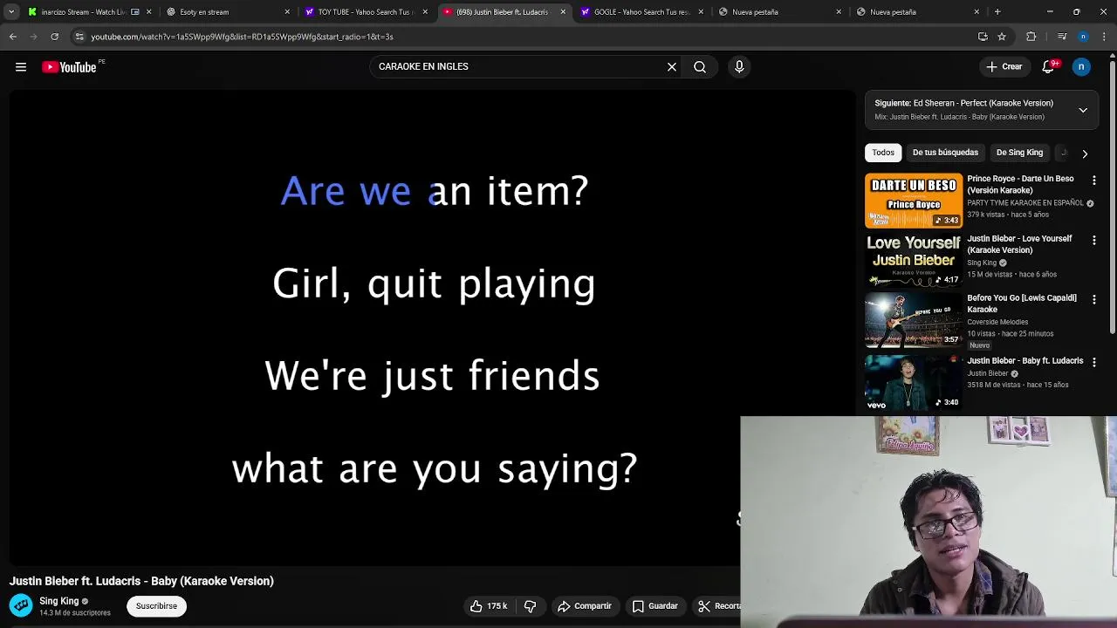Image resolution: width=1117 pixels, height=628 pixels.
Task: Go to the YouTube home logo
Action: [69, 67]
